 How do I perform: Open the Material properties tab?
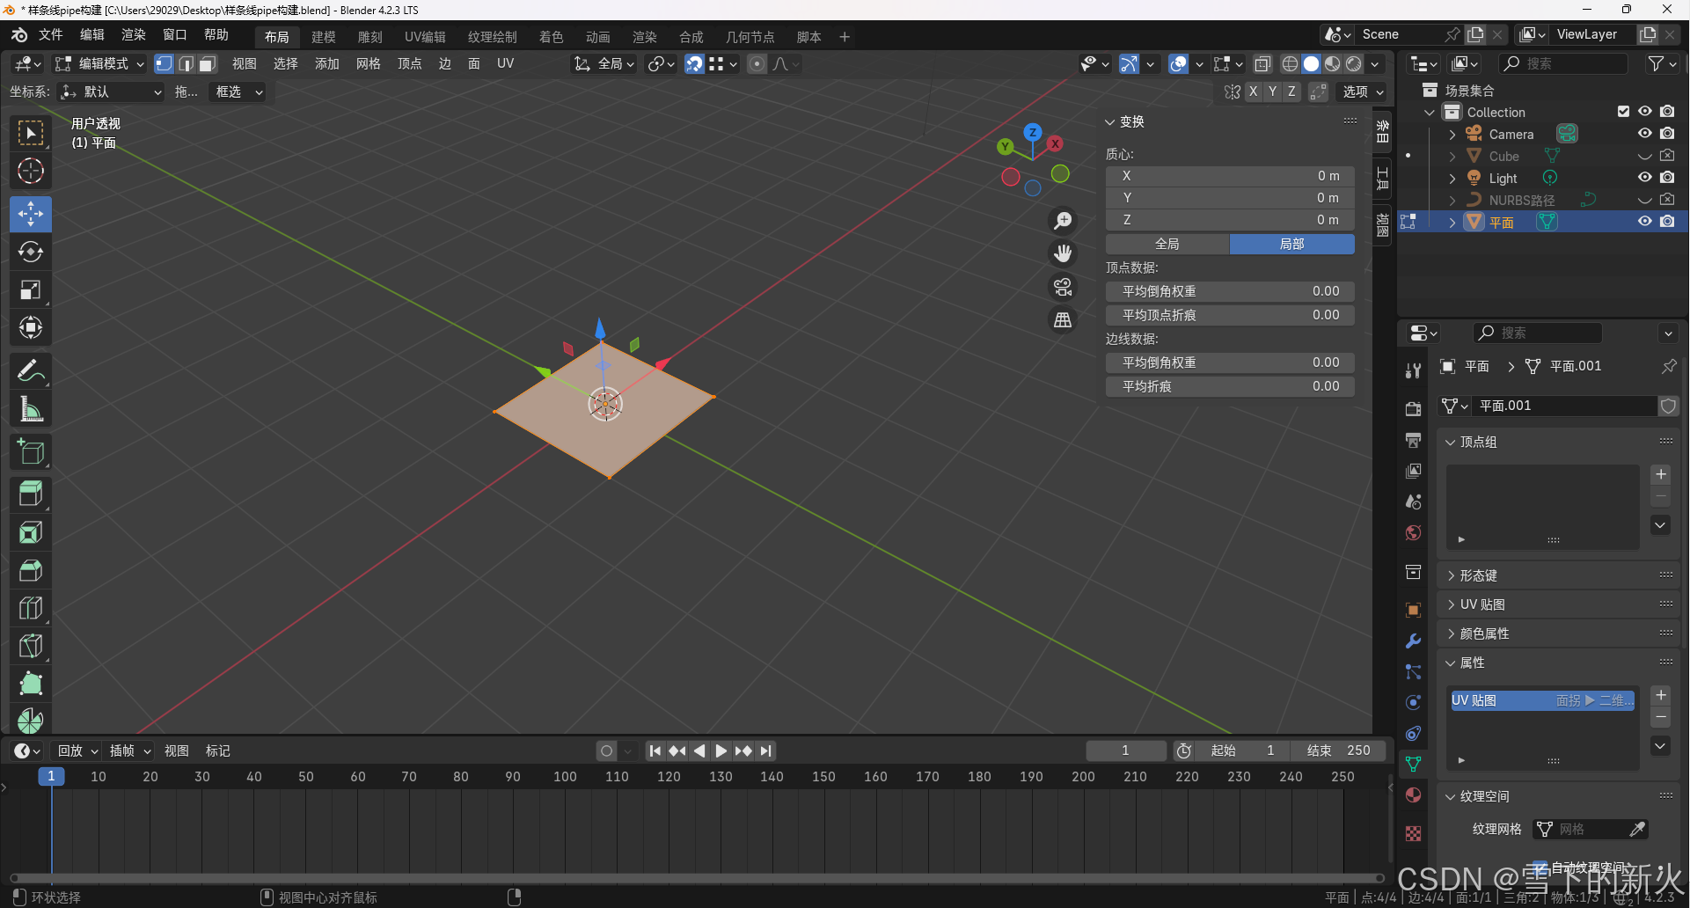[x=1413, y=794]
